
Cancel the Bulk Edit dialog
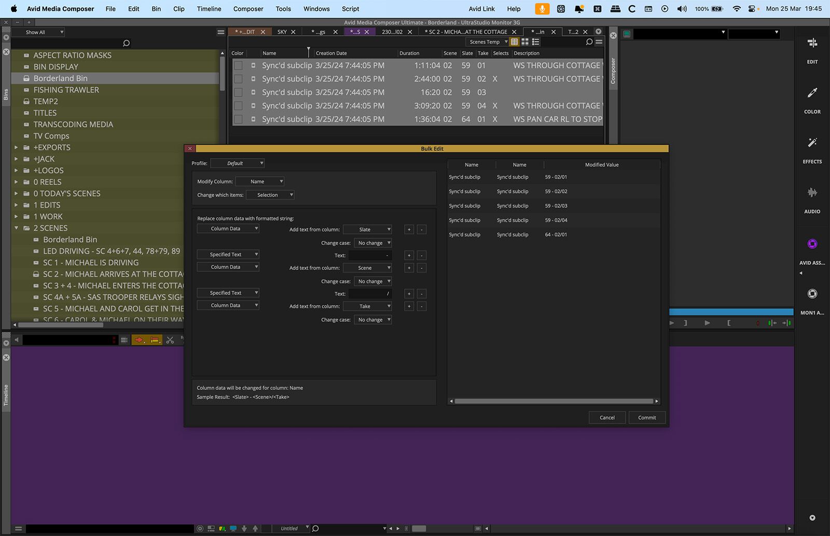(x=607, y=417)
